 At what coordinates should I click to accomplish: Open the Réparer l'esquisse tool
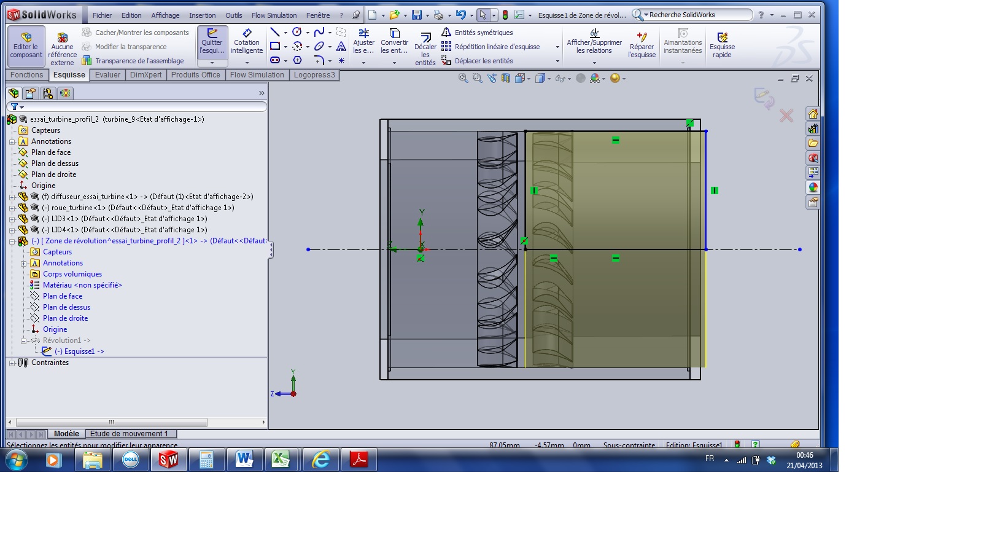pos(642,45)
